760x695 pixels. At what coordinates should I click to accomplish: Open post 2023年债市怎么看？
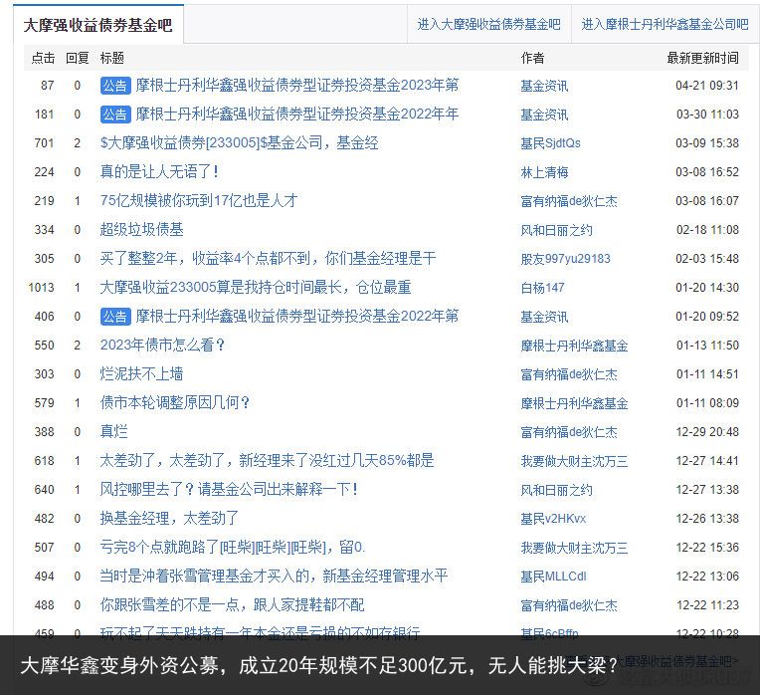point(162,346)
